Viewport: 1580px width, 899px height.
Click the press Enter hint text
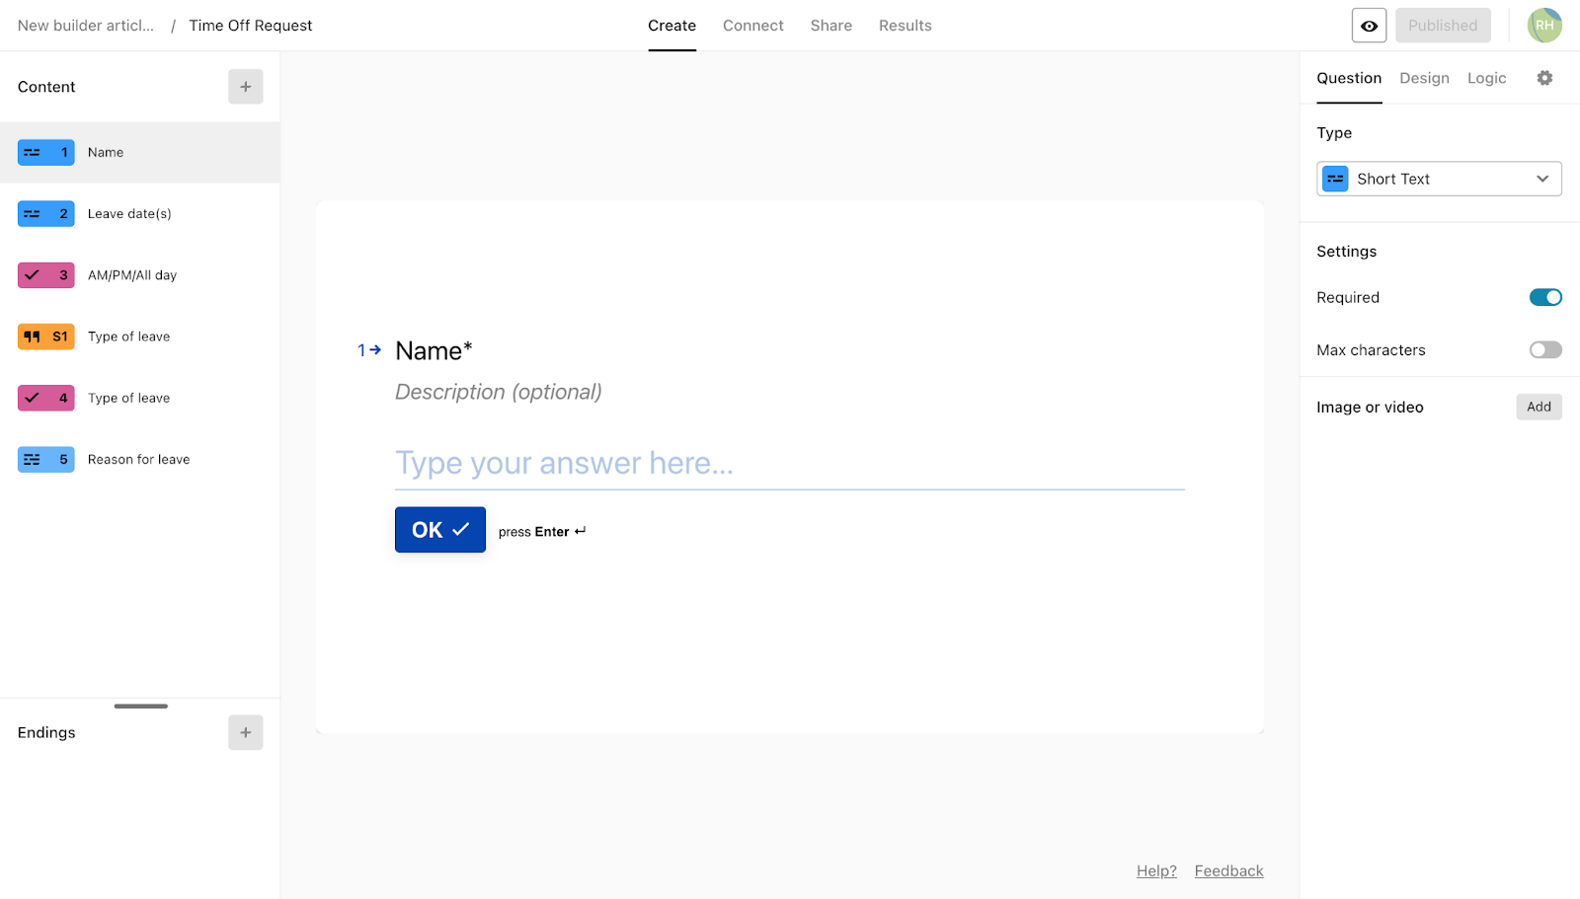[x=542, y=531]
